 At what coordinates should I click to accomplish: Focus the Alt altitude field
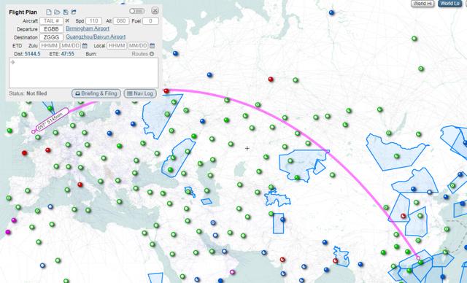(121, 21)
